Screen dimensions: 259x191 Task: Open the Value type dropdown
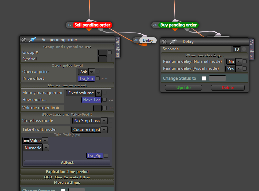[35, 141]
